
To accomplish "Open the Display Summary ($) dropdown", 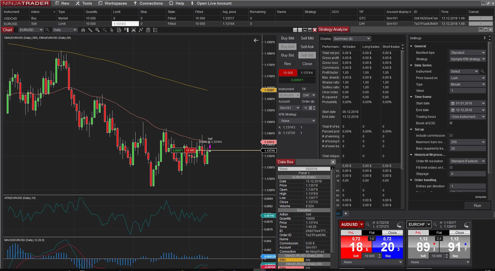I will pos(352,39).
